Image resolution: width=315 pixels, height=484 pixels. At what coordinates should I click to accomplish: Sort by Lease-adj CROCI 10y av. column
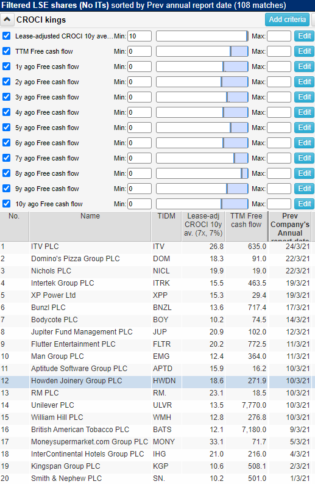tap(203, 226)
